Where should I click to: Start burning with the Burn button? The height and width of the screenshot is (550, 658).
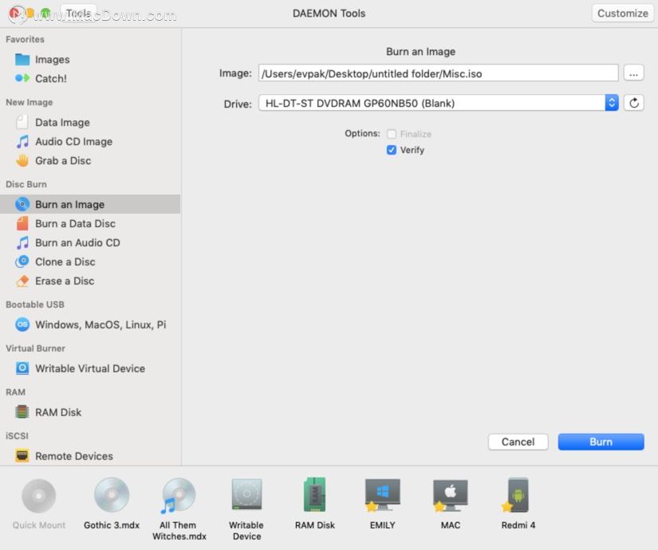coord(601,442)
